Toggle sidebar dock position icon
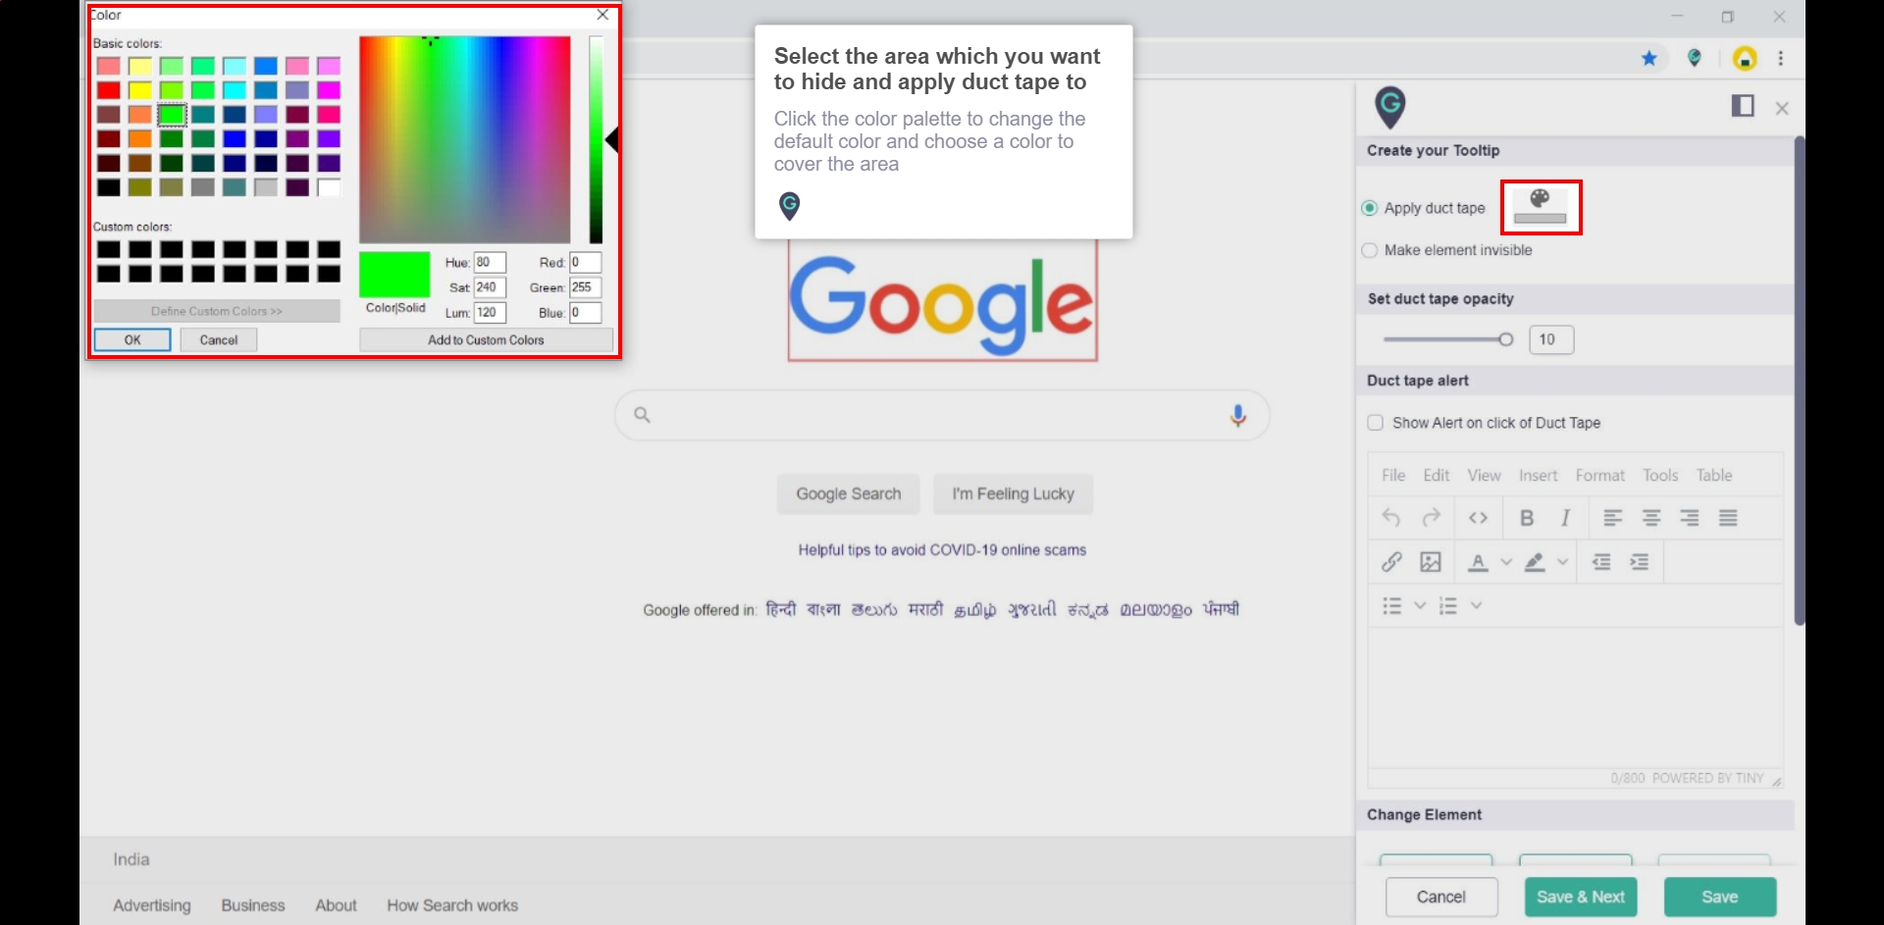This screenshot has height=925, width=1884. tap(1743, 106)
